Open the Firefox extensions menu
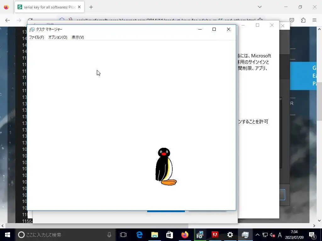 point(303,20)
